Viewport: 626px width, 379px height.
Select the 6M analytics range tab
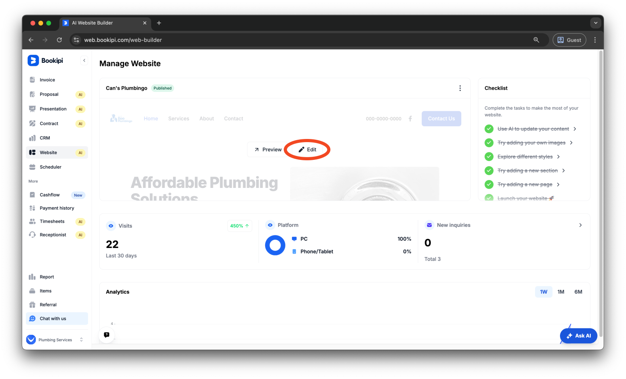tap(578, 292)
